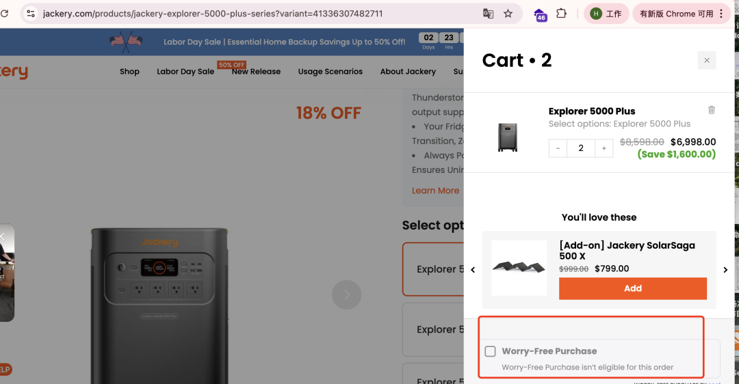739x384 pixels.
Task: Click the Jackery logo
Action: tap(14, 72)
